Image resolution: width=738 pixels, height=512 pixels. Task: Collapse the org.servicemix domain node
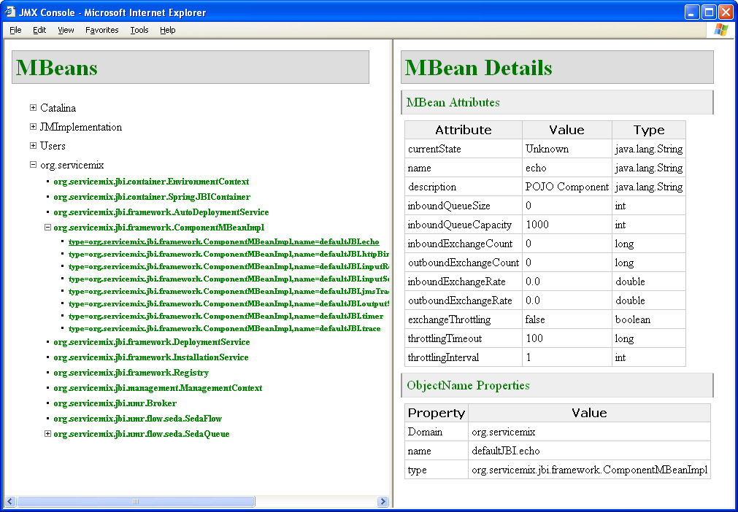(x=33, y=165)
